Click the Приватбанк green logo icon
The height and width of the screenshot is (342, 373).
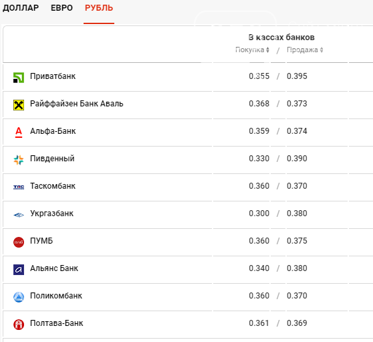point(19,78)
